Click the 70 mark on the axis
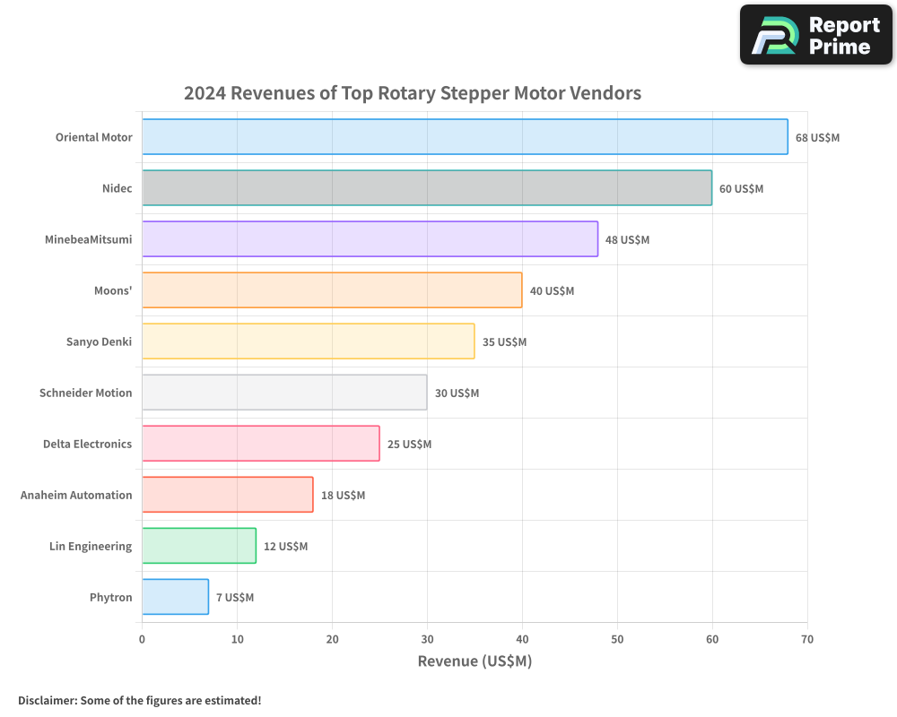The width and height of the screenshot is (897, 717). coord(806,639)
